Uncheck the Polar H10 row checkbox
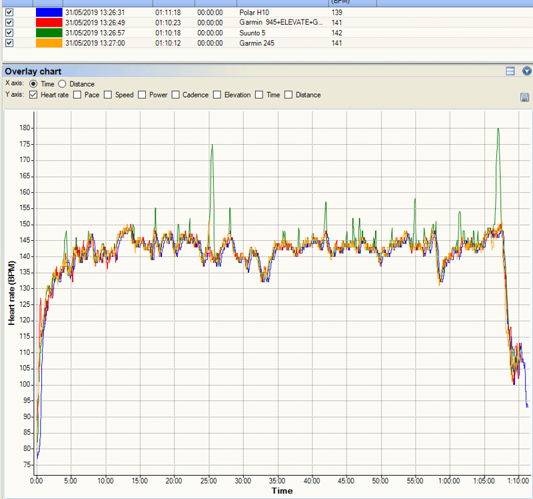The width and height of the screenshot is (533, 499). point(9,12)
